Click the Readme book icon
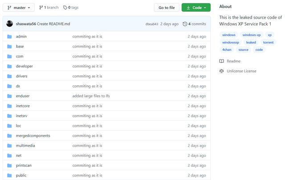285x180 pixels. pyautogui.click(x=221, y=61)
